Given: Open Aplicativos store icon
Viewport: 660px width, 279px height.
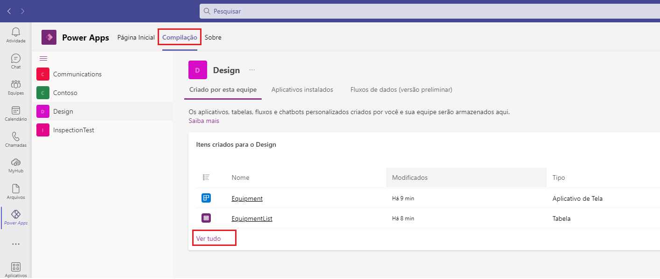Looking at the screenshot, I should pos(16,269).
